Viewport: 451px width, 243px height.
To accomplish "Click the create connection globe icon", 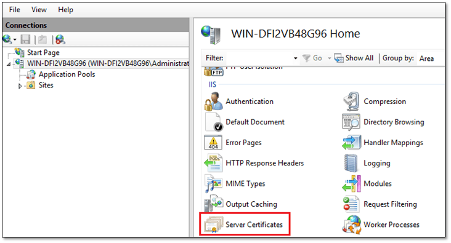I will [x=7, y=39].
